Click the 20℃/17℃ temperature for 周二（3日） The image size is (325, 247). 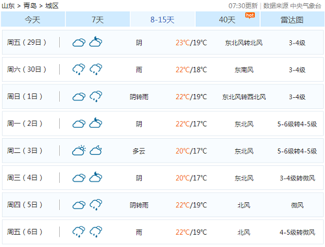pyautogui.click(x=191, y=151)
